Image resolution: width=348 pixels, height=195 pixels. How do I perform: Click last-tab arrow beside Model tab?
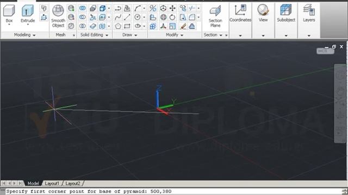(20, 183)
